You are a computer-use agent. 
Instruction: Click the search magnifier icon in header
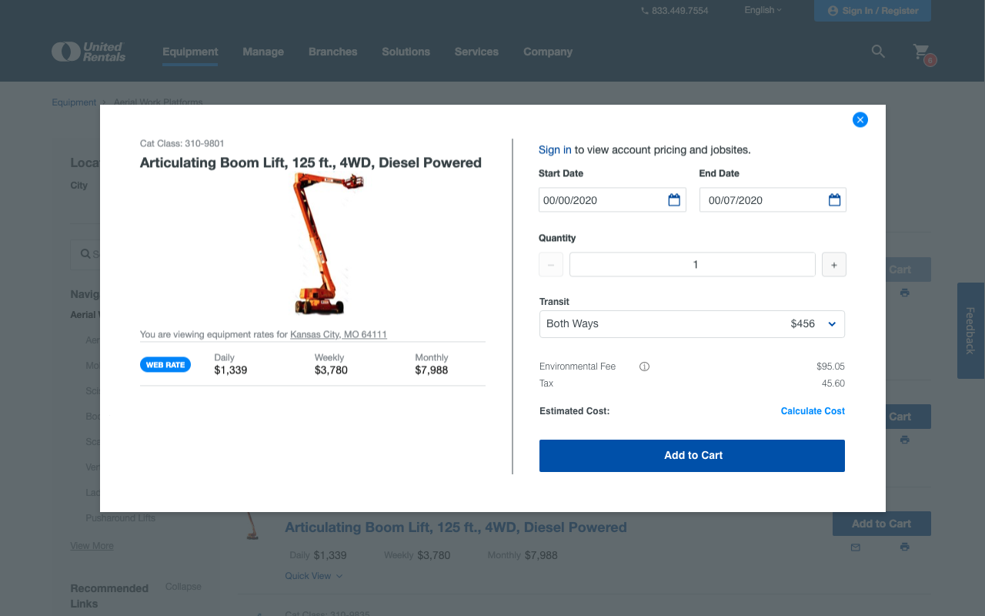pyautogui.click(x=878, y=52)
